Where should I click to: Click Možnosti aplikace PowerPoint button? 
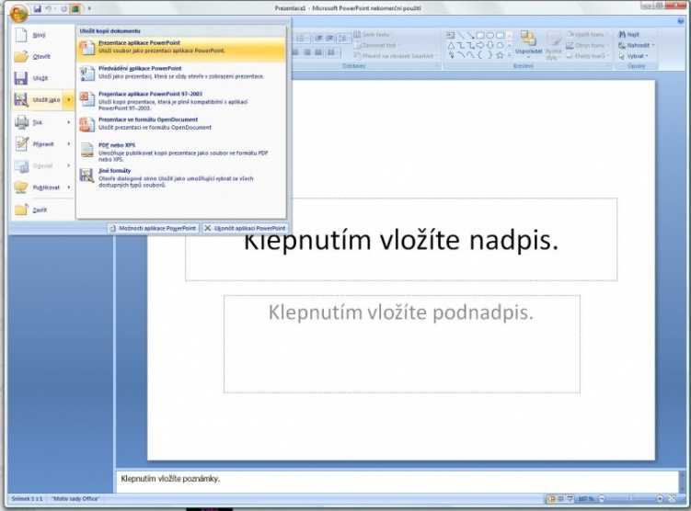pyautogui.click(x=153, y=228)
